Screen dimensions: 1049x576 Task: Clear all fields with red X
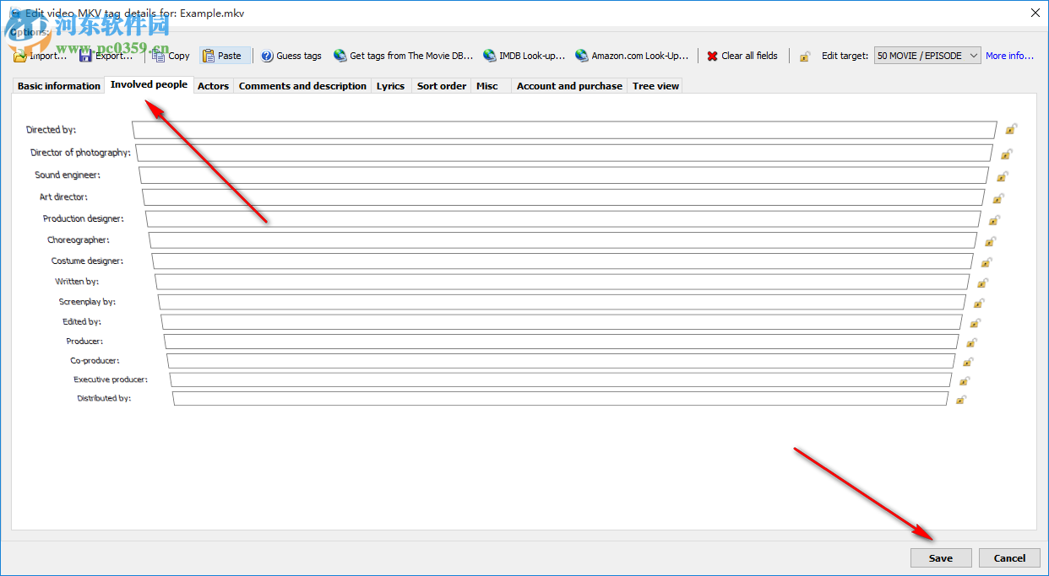click(x=742, y=56)
